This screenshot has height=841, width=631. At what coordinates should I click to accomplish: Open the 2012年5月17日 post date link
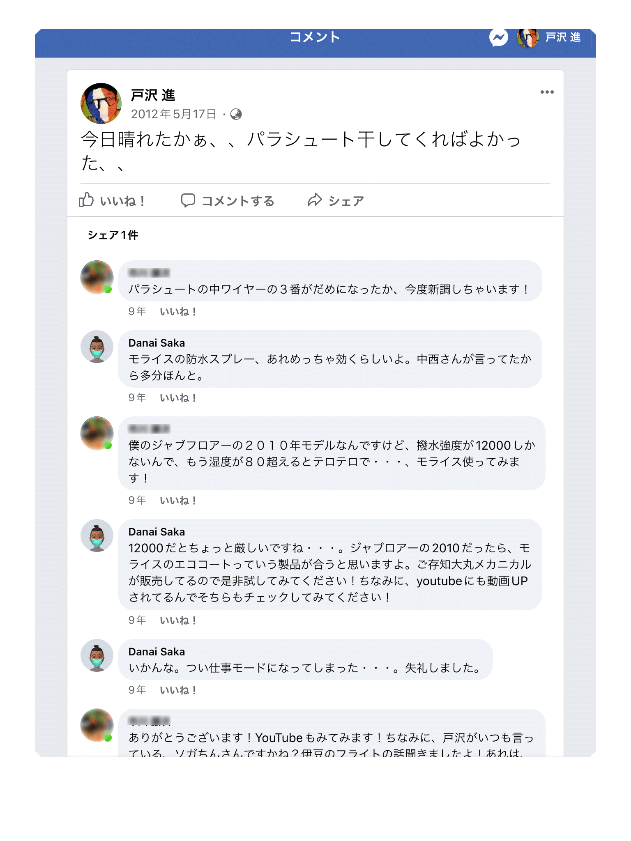tap(173, 114)
